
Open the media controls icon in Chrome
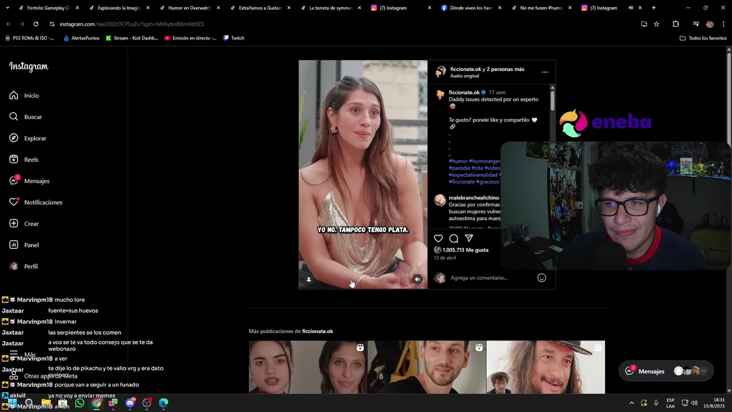point(696,24)
